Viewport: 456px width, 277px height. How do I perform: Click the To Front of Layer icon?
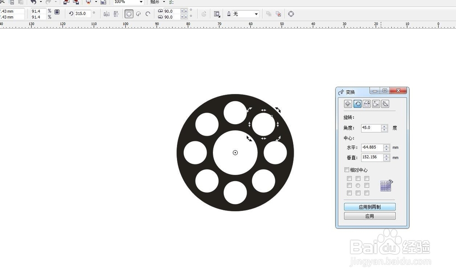tap(269, 14)
